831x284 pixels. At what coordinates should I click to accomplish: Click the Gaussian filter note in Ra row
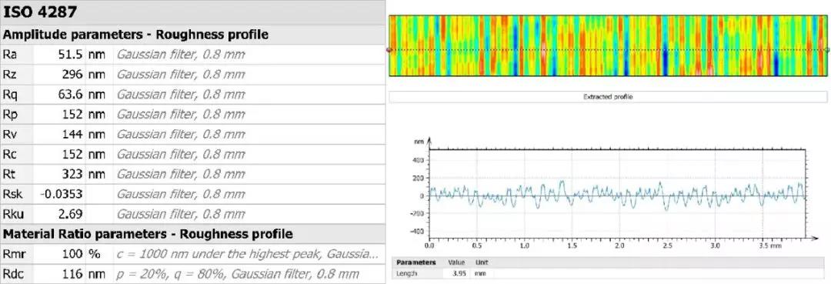[x=181, y=54]
